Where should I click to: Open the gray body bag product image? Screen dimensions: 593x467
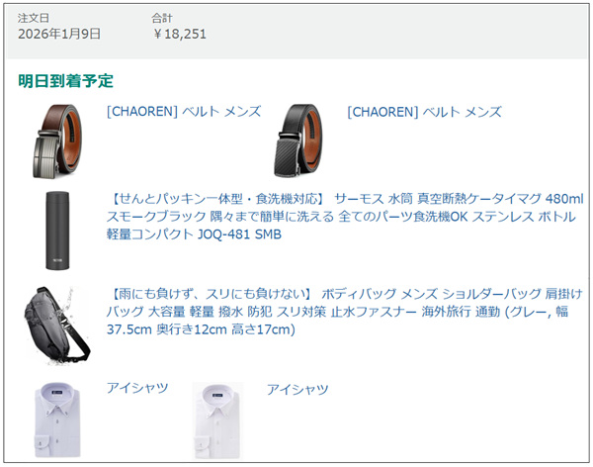[x=57, y=326]
